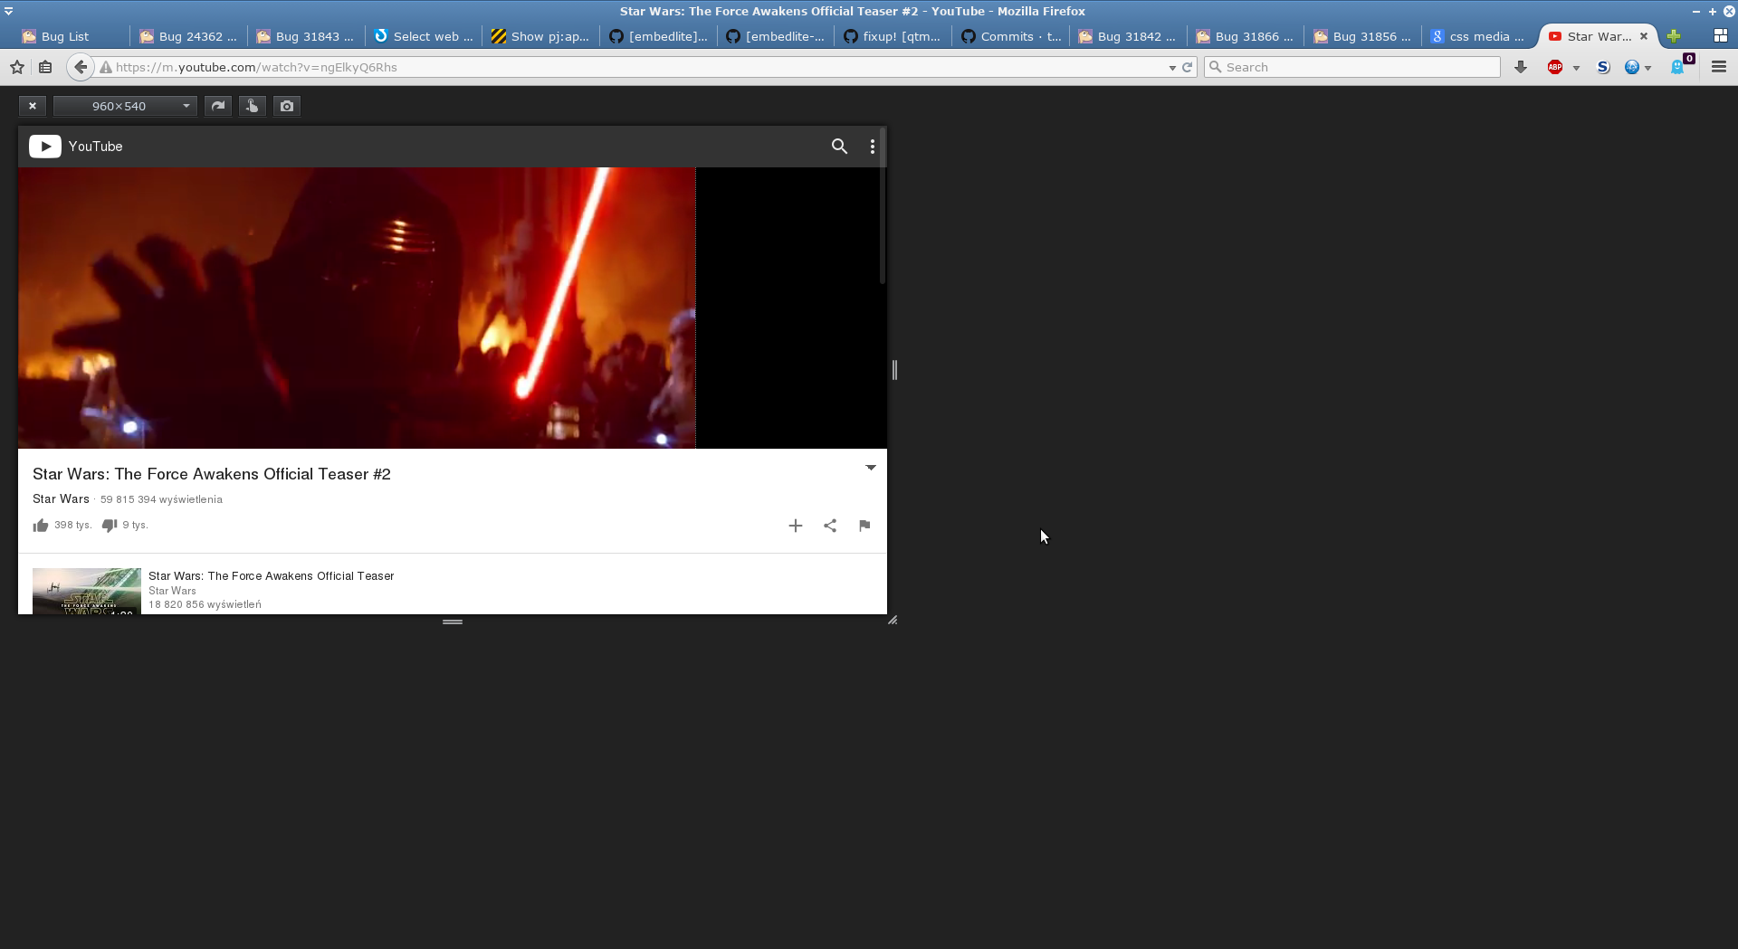
Task: Click the globe extension icon
Action: [x=1632, y=67]
